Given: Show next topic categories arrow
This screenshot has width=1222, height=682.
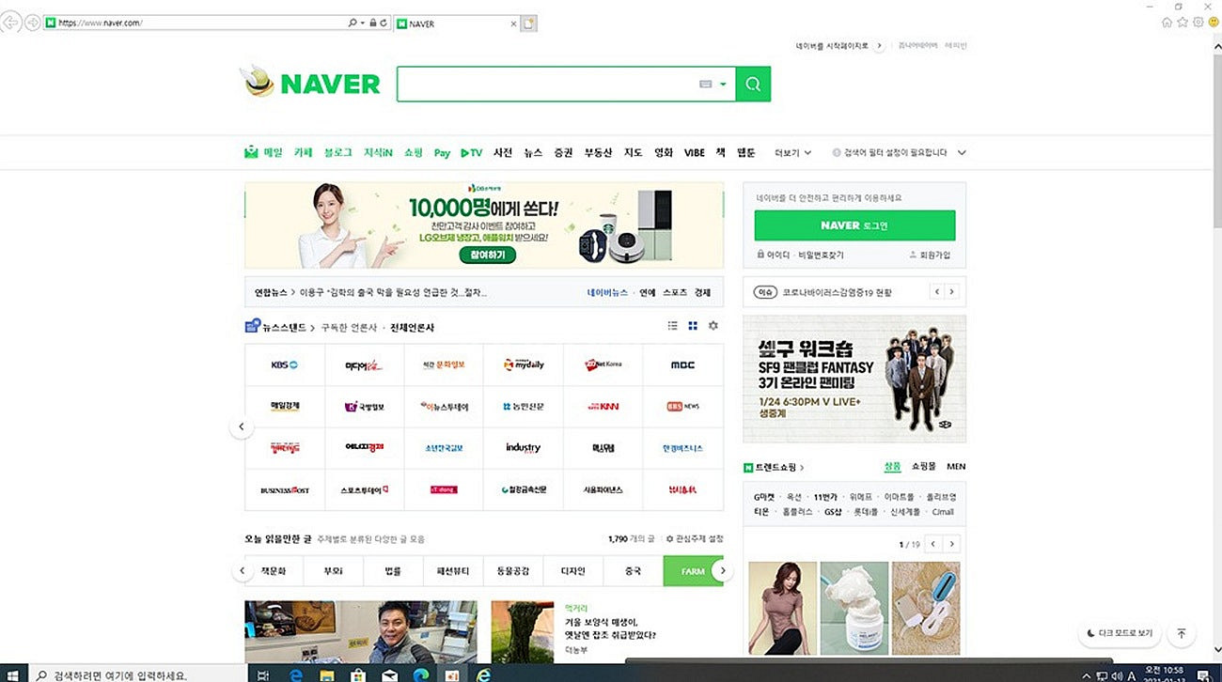Looking at the screenshot, I should pos(722,570).
